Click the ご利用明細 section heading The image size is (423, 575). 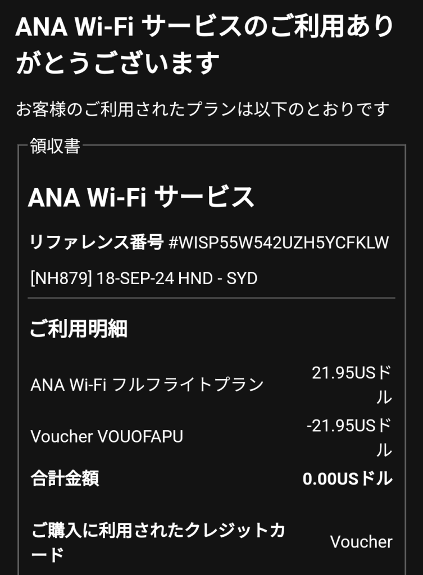[78, 329]
